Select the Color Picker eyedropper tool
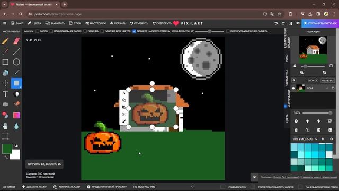 (x=16, y=73)
